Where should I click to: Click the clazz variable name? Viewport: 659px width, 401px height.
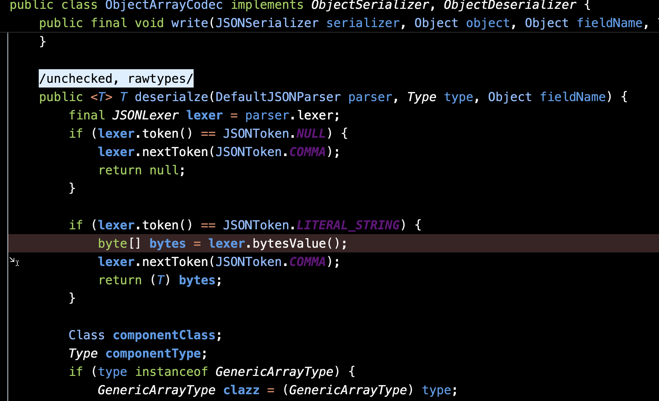242,390
